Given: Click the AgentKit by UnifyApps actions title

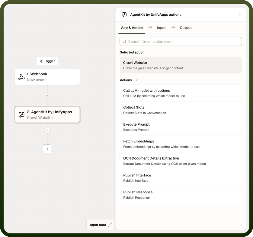Looking at the screenshot, I should pos(156,14).
